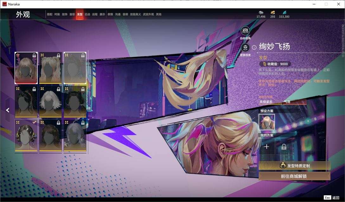The height and width of the screenshot is (202, 345).
Task: Select the dark brown wavy hairstyle card
Action: [50, 136]
